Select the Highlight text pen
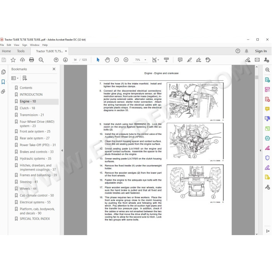272x272 pixels. click(190, 60)
